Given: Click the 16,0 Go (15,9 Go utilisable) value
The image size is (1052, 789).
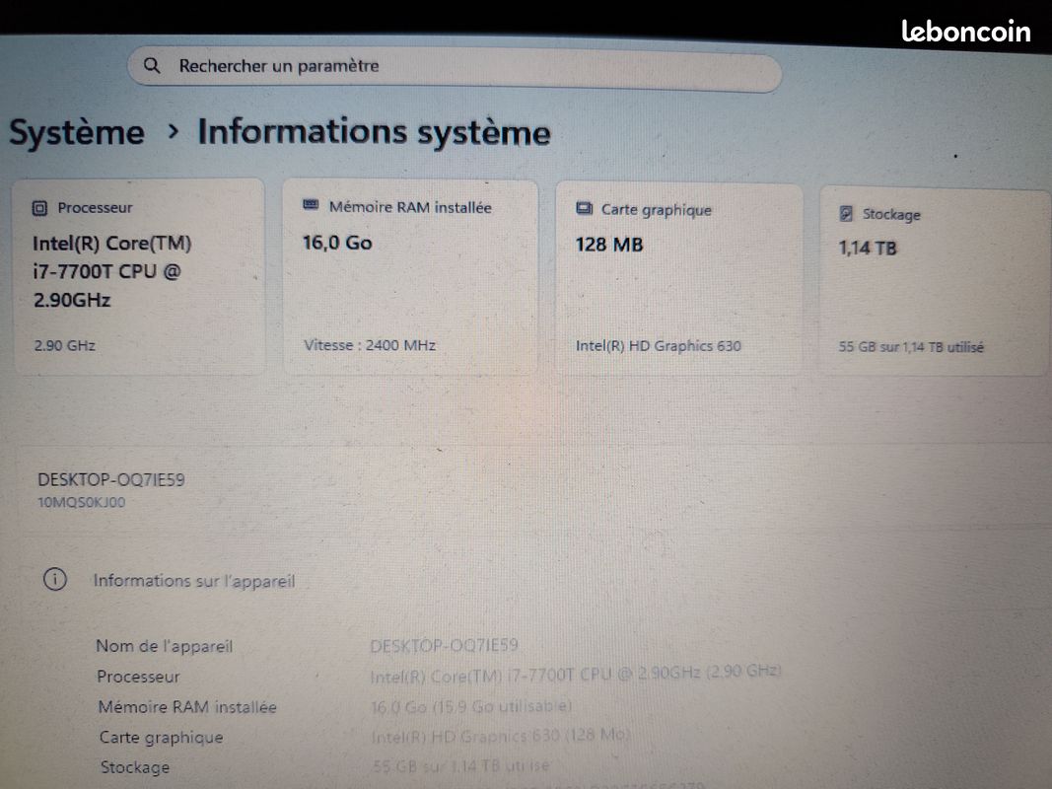Looking at the screenshot, I should pyautogui.click(x=471, y=706).
